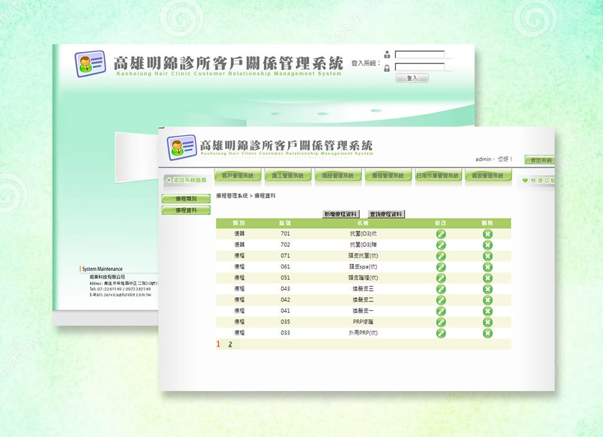Viewport: 603px width, 437px height.
Task: Open edit for course 071
Action: click(x=440, y=256)
